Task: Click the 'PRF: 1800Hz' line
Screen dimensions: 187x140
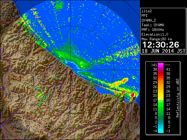Action: click(x=153, y=30)
